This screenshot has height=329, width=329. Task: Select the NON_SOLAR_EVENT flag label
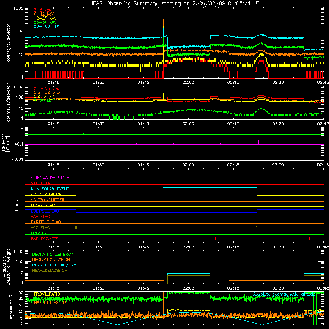[x=50, y=189]
